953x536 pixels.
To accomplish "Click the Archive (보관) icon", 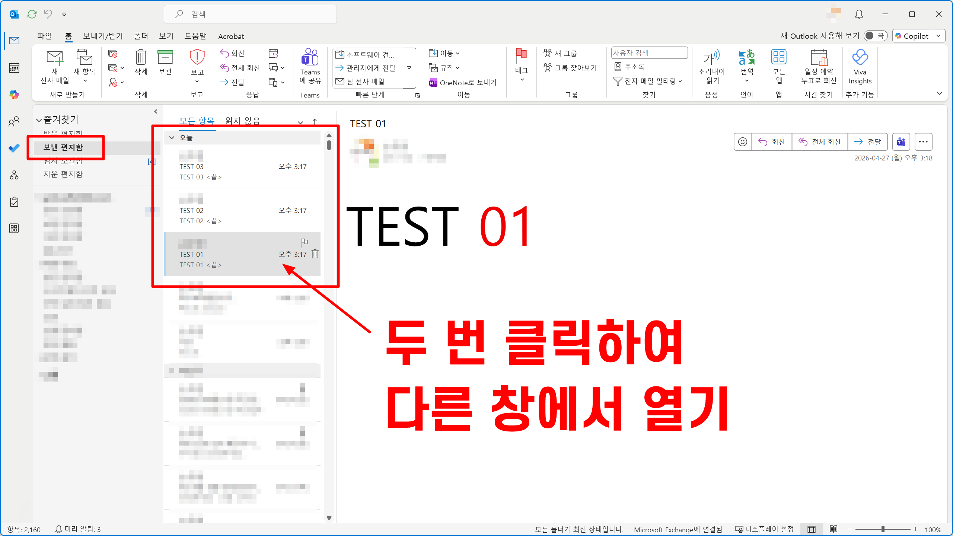I will (x=165, y=58).
